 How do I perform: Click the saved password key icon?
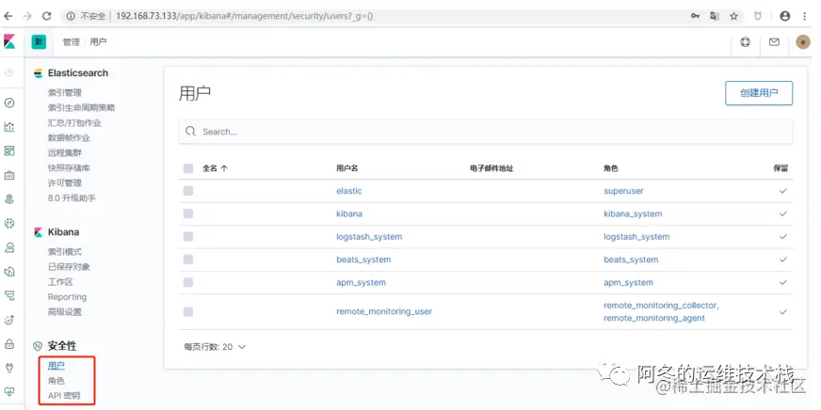[696, 16]
